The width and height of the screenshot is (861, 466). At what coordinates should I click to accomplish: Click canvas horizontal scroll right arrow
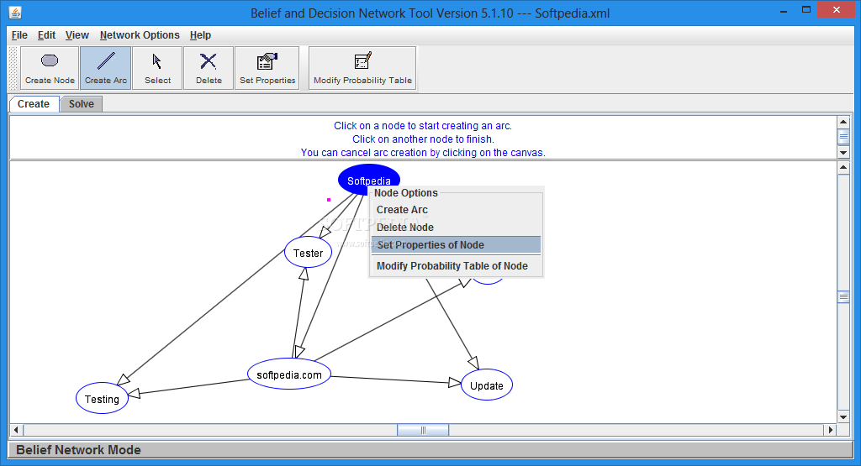pos(830,431)
